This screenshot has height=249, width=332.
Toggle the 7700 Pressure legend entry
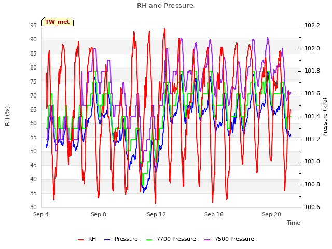[171, 239]
